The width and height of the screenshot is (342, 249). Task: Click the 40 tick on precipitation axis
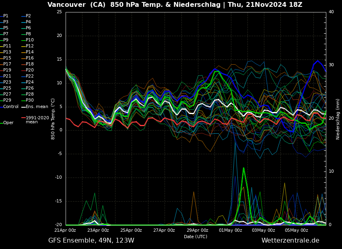[331, 12]
